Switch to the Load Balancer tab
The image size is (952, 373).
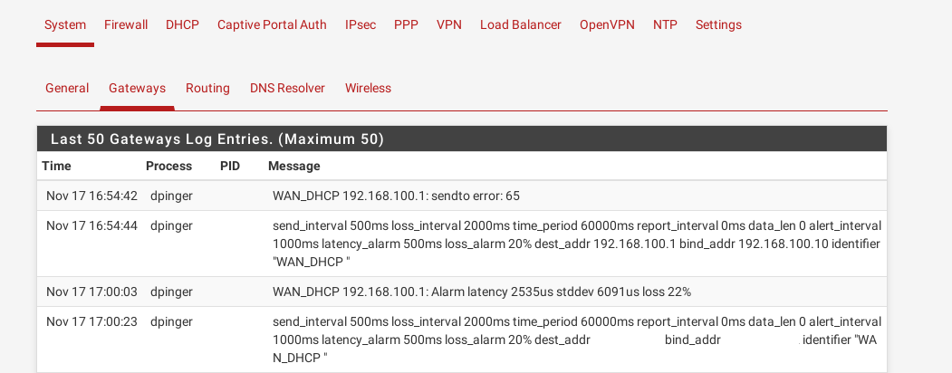click(x=521, y=25)
